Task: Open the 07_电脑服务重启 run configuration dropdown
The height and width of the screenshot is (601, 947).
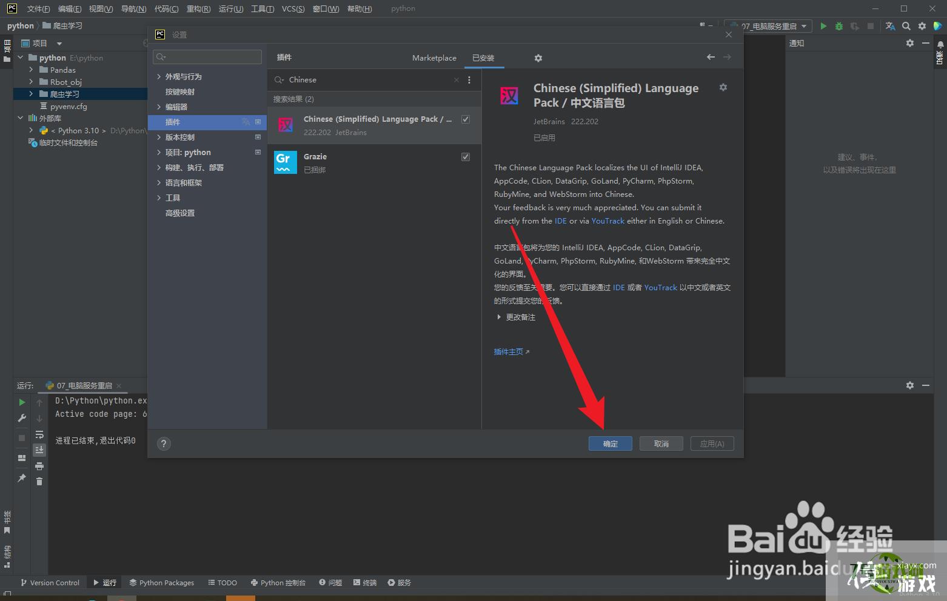Action: pyautogui.click(x=768, y=26)
